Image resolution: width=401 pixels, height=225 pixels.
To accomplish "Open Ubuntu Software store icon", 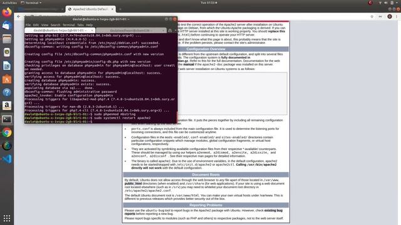I will click(x=7, y=79).
